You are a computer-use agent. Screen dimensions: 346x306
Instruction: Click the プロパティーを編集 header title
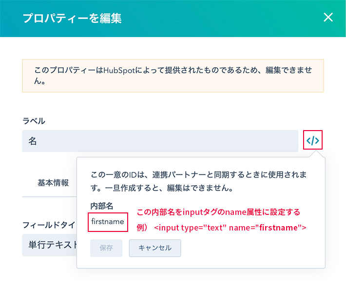[72, 18]
